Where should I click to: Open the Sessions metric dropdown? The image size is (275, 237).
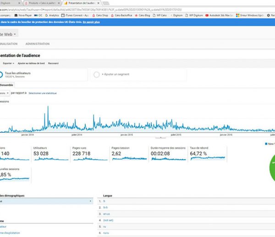(5, 93)
